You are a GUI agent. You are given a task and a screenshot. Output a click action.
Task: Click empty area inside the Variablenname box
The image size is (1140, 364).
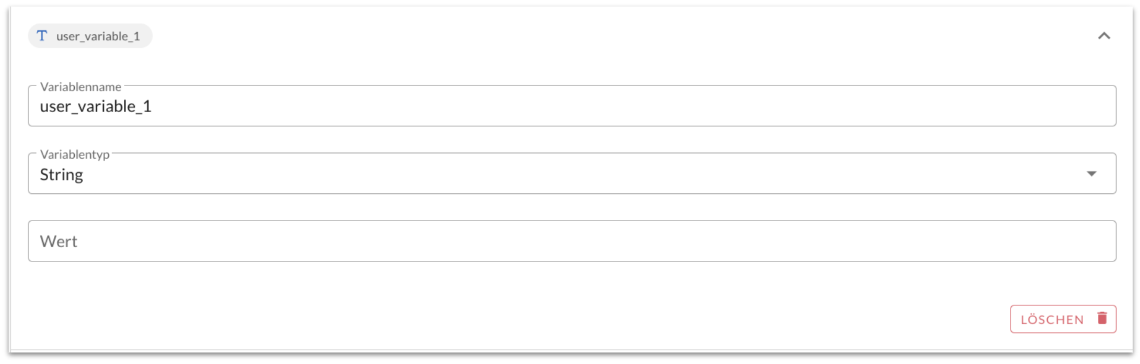click(594, 106)
